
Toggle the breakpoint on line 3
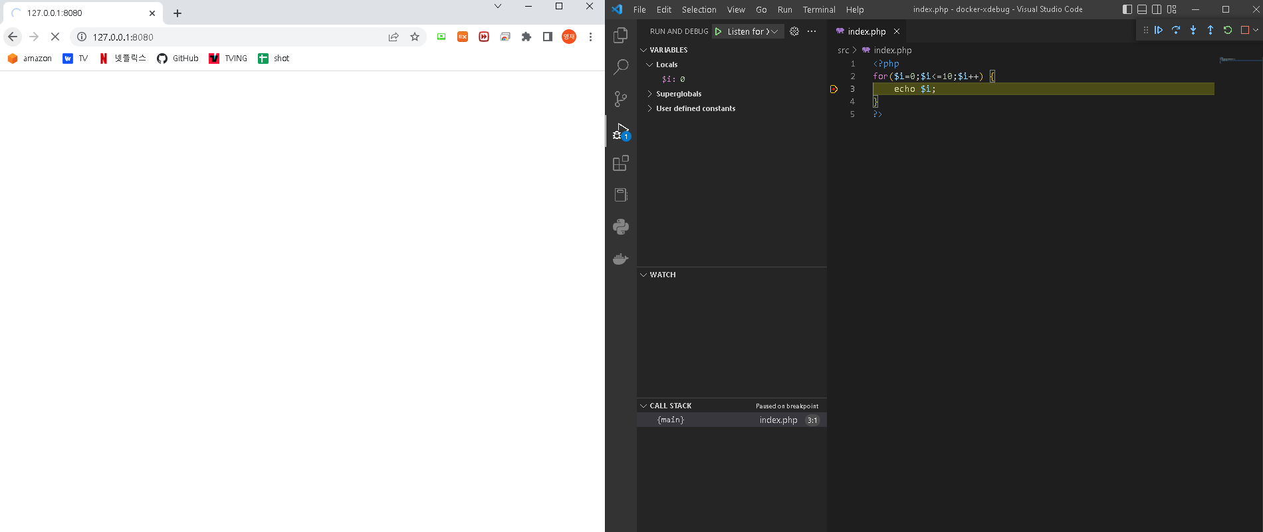834,89
